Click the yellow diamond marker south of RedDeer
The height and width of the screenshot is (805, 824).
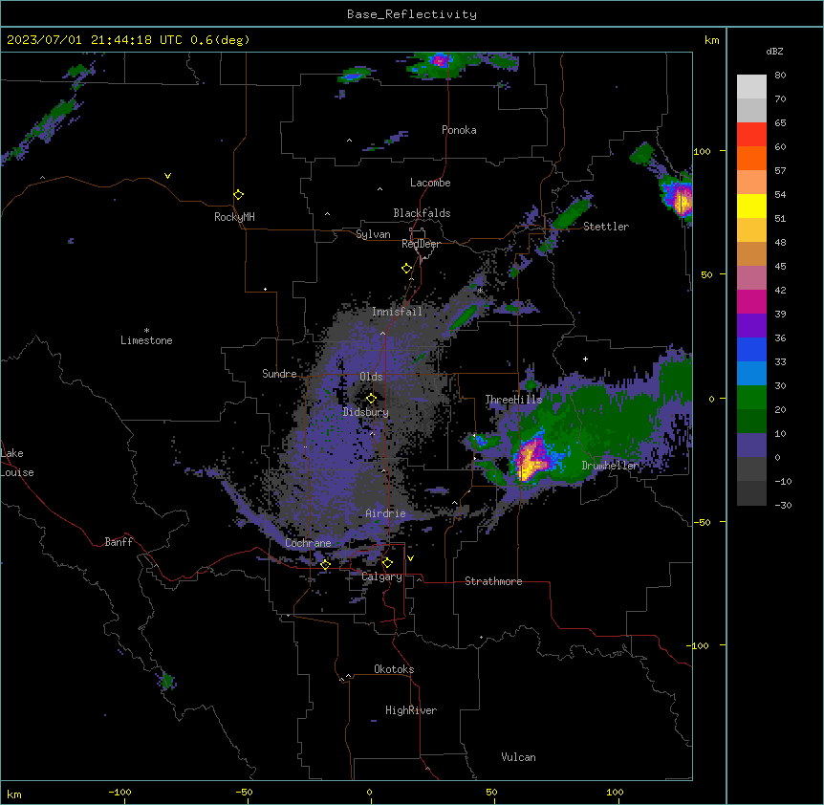[x=407, y=269]
